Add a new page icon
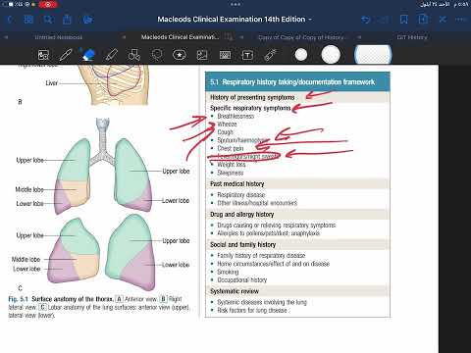Viewport: 471px width, 353px height. pyautogui.click(x=423, y=20)
